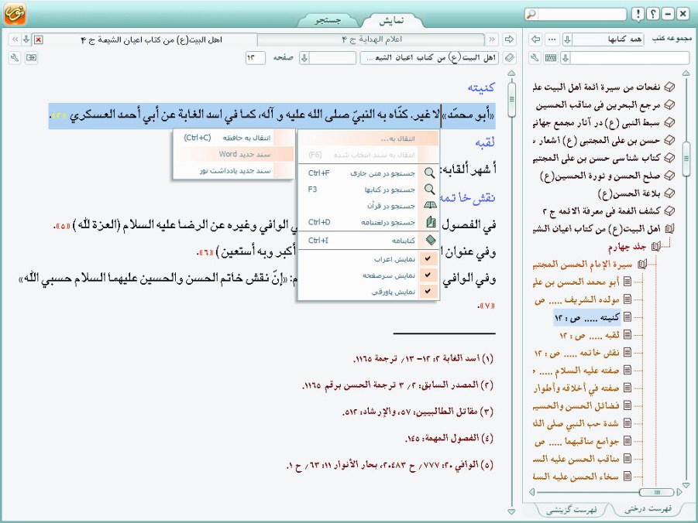698x523 pixels.
Task: Choose 'جستجو در کتابها' from the context menu
Action: click(x=369, y=189)
